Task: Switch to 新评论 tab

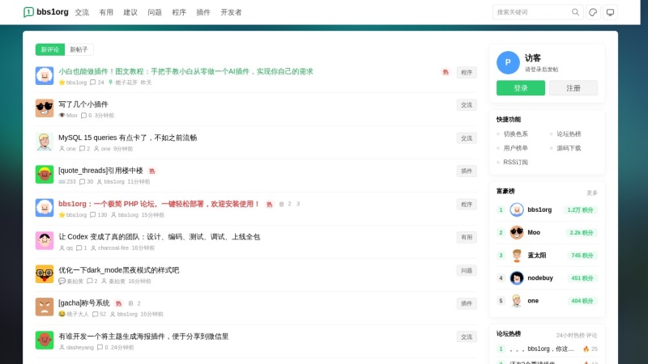Action: click(50, 49)
